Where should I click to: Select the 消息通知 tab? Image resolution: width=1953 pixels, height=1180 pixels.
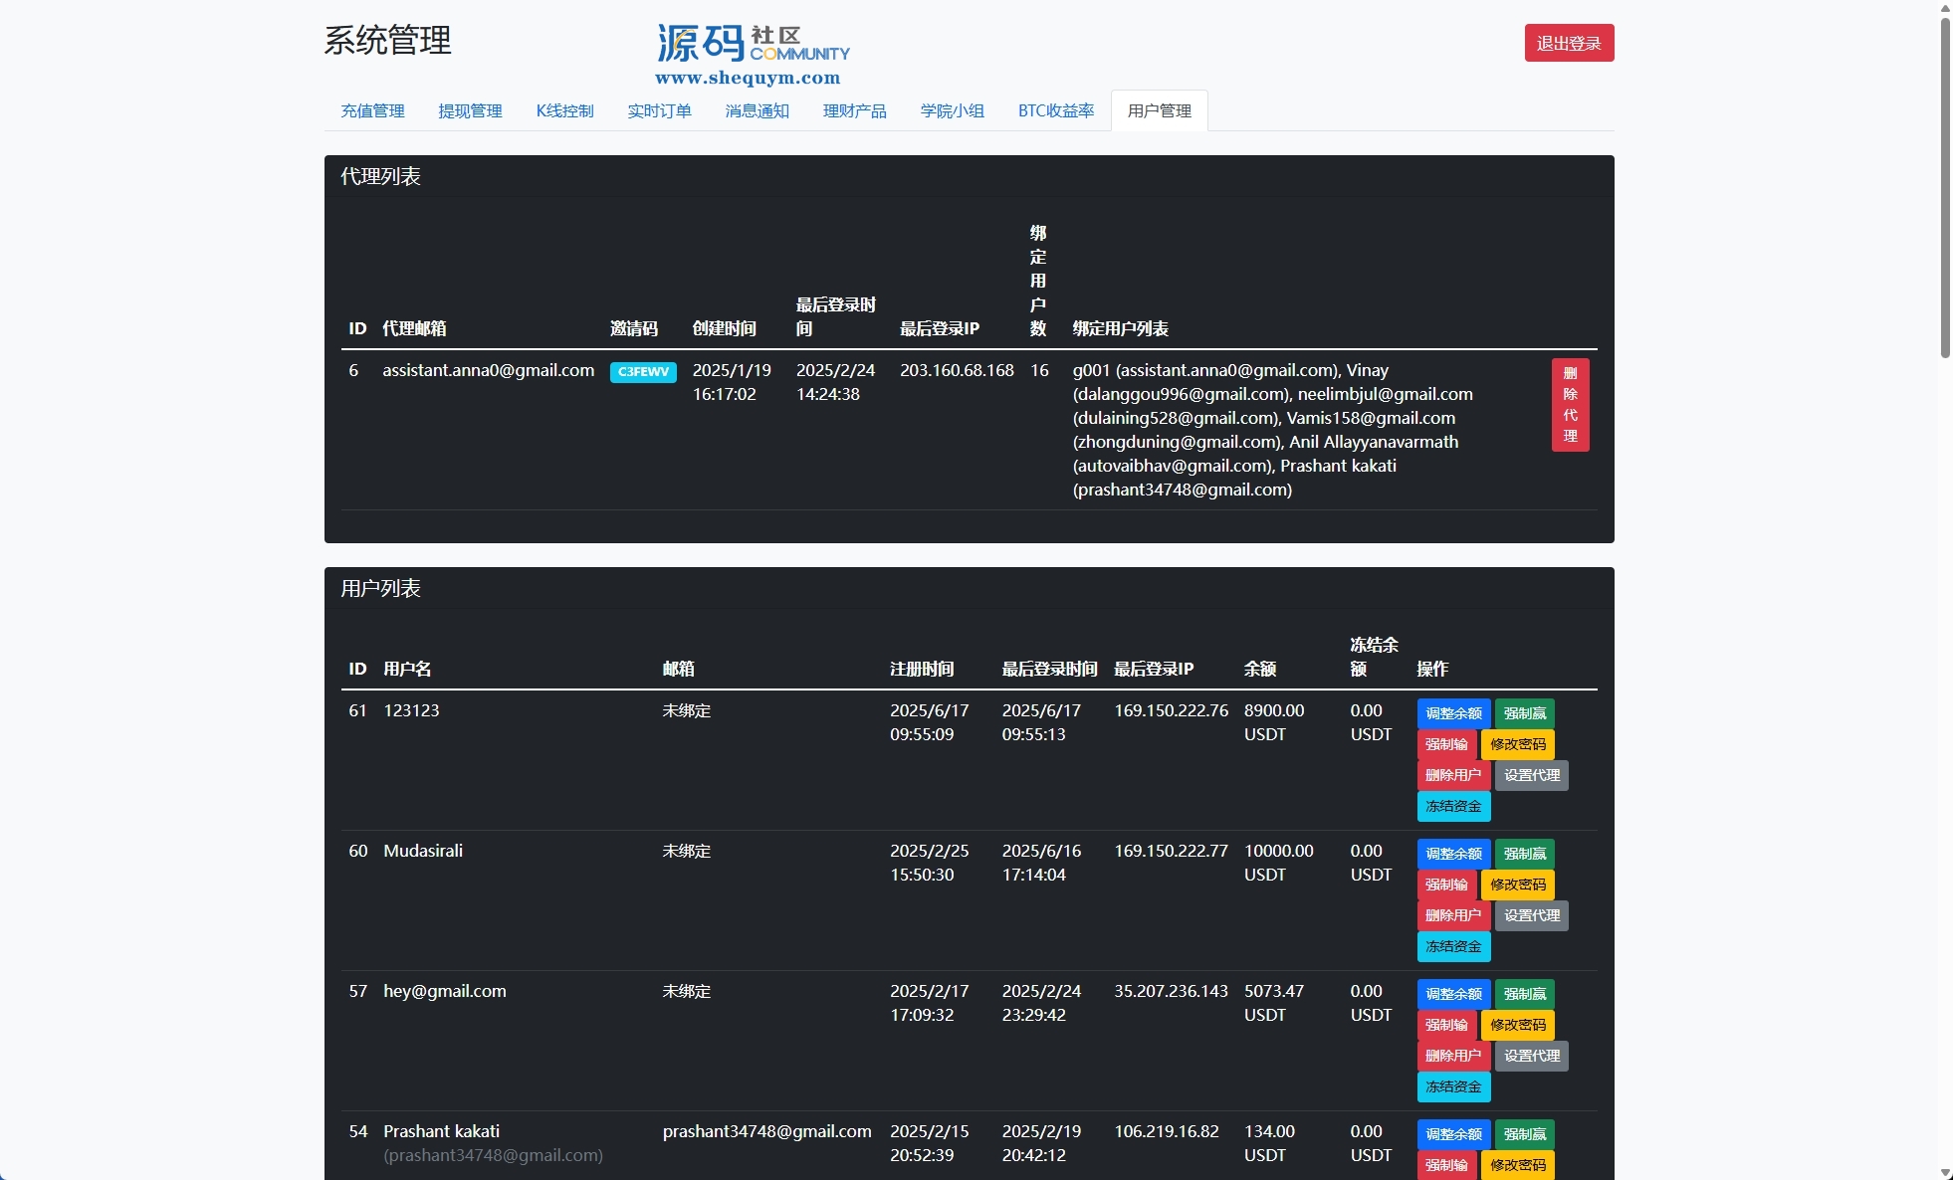tap(757, 110)
